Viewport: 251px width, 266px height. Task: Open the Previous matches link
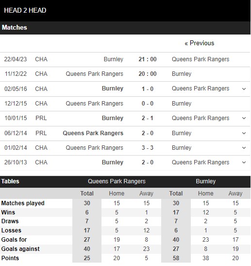click(200, 43)
